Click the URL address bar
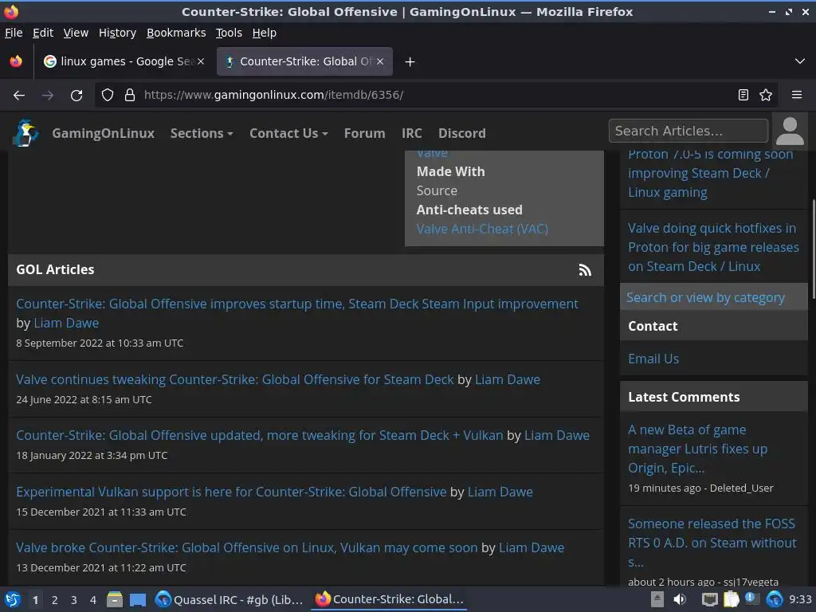The height and width of the screenshot is (612, 816). tap(437, 96)
